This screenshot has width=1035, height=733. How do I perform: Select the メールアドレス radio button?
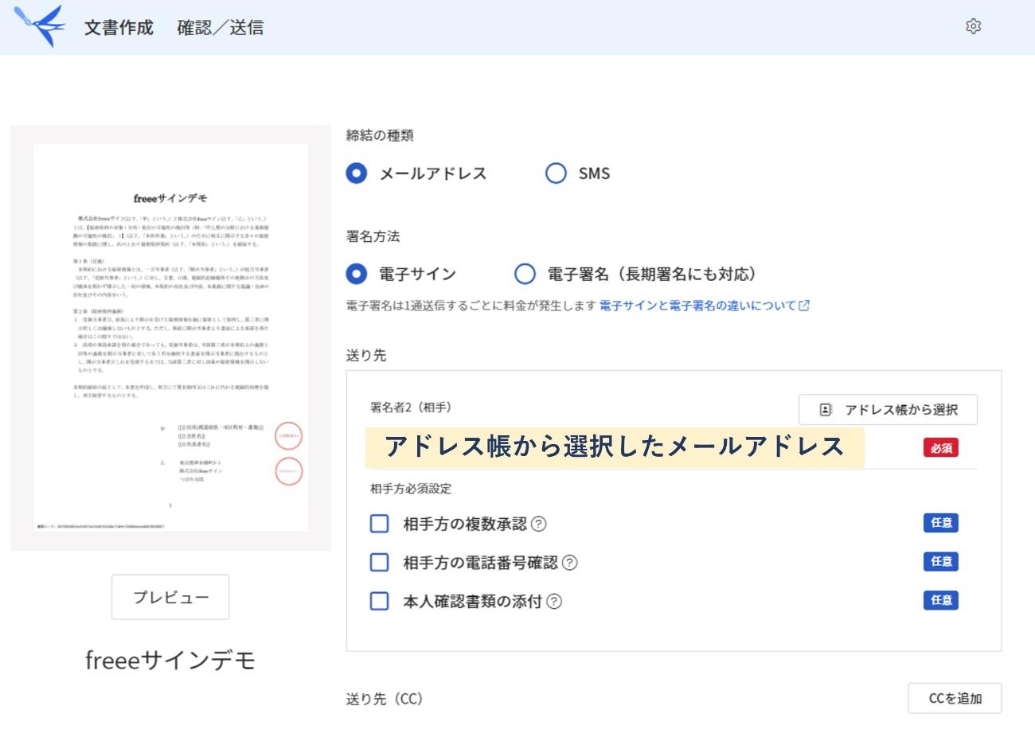(x=357, y=174)
